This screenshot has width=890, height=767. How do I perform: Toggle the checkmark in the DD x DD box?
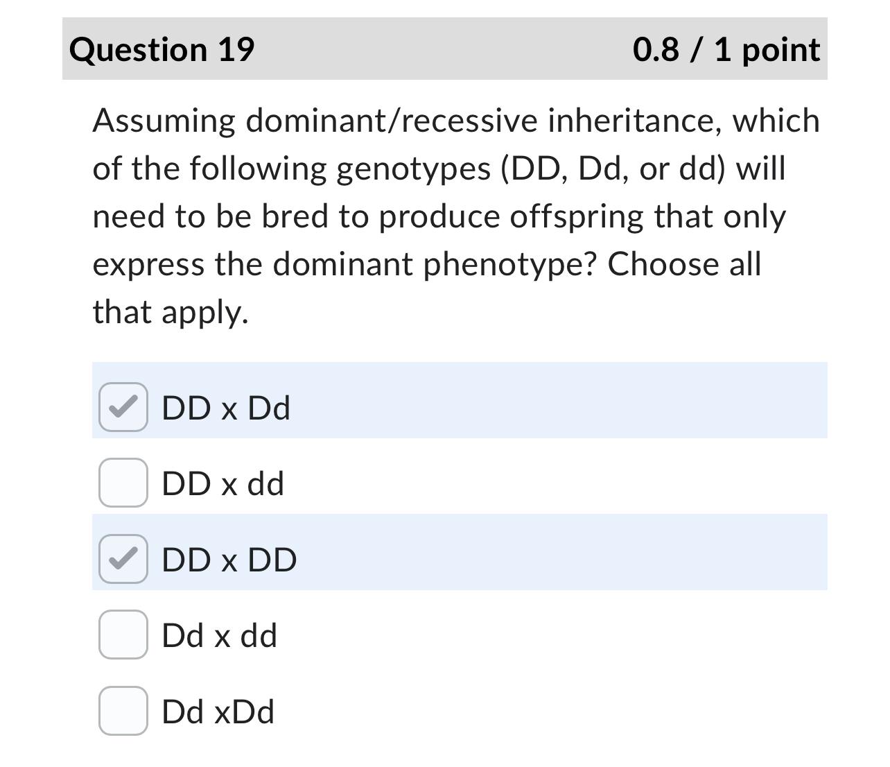tap(123, 559)
